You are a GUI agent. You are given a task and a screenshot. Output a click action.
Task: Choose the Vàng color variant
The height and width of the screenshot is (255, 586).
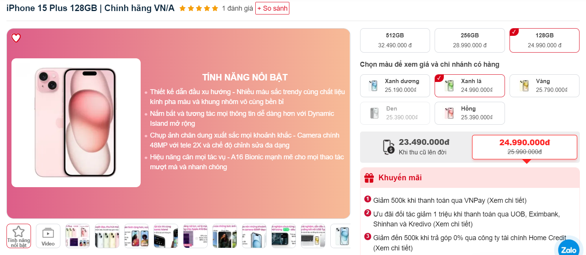click(544, 86)
